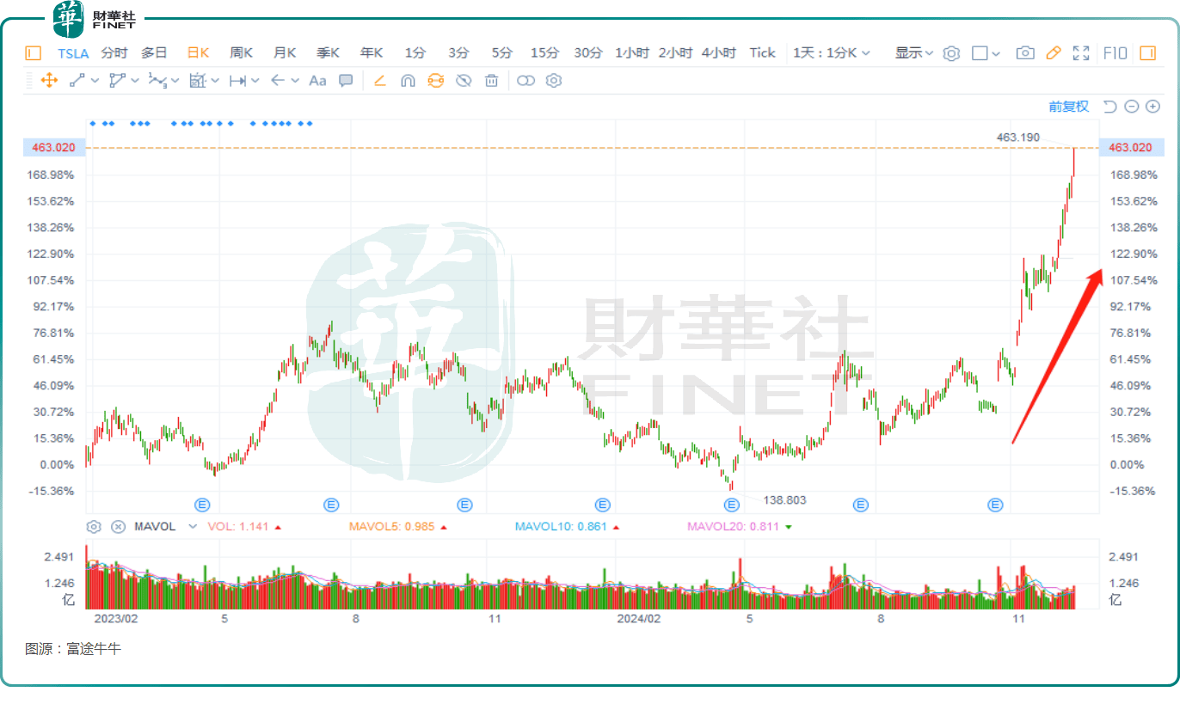1180x704 pixels.
Task: Open the F10 company info button
Action: (1115, 53)
